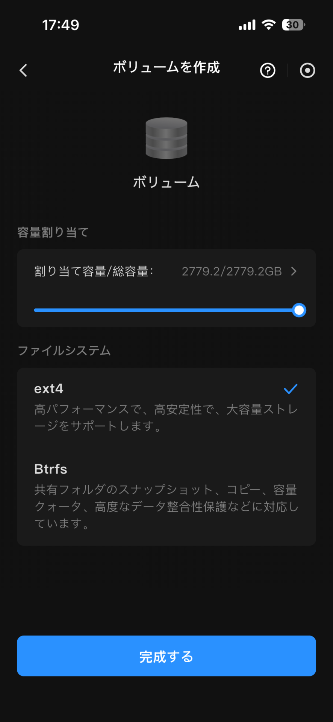Screen dimensions: 333x722
Task: Tap the circular target icon in header
Action: pos(307,70)
